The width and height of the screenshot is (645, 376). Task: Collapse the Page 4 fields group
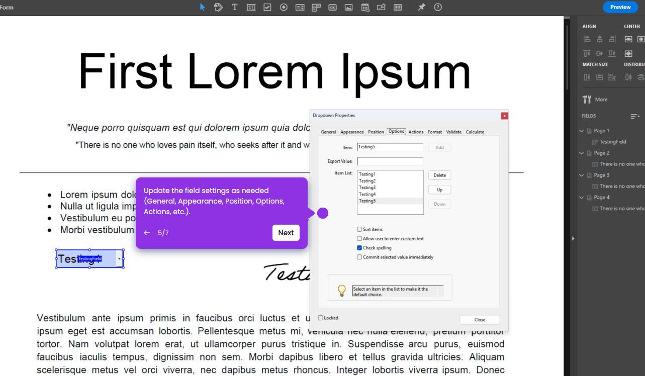tap(582, 198)
